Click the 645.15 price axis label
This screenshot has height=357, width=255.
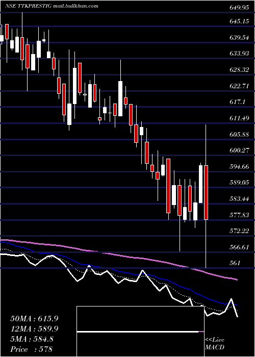pos(239,21)
